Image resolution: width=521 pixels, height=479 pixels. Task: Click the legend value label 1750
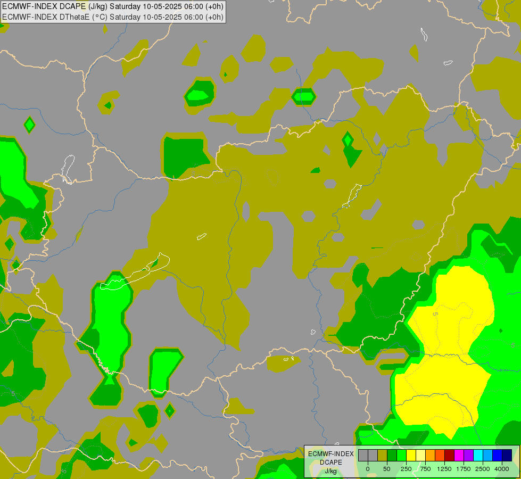point(464,469)
